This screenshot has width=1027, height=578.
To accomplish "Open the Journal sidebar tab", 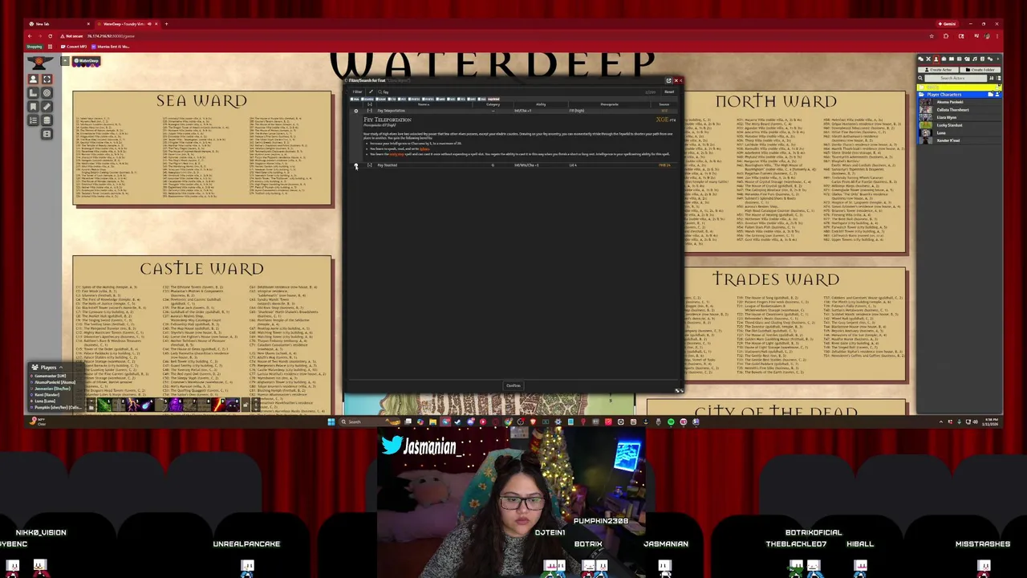I will click(952, 59).
